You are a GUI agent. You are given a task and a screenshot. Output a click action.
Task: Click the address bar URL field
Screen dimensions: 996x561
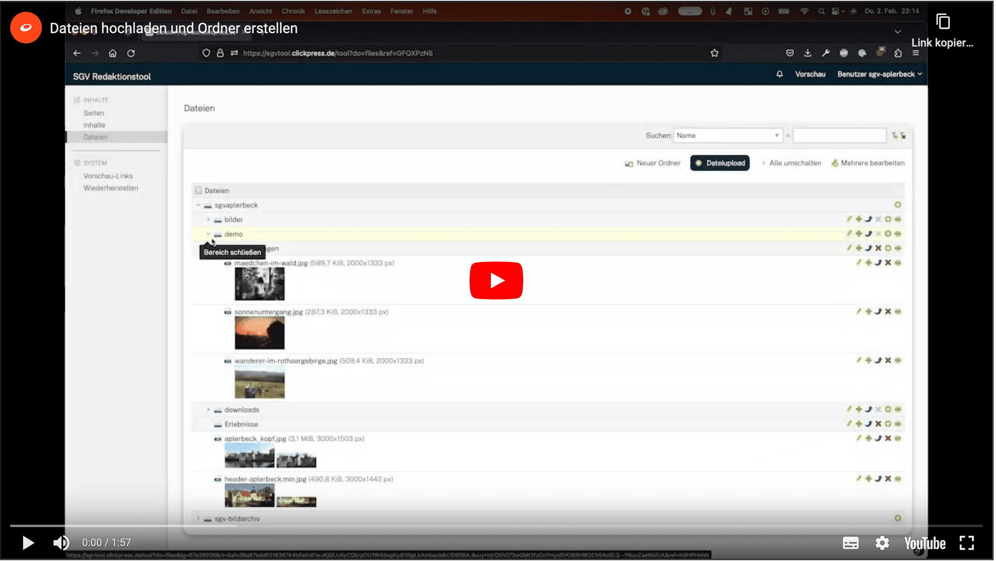pyautogui.click(x=458, y=53)
